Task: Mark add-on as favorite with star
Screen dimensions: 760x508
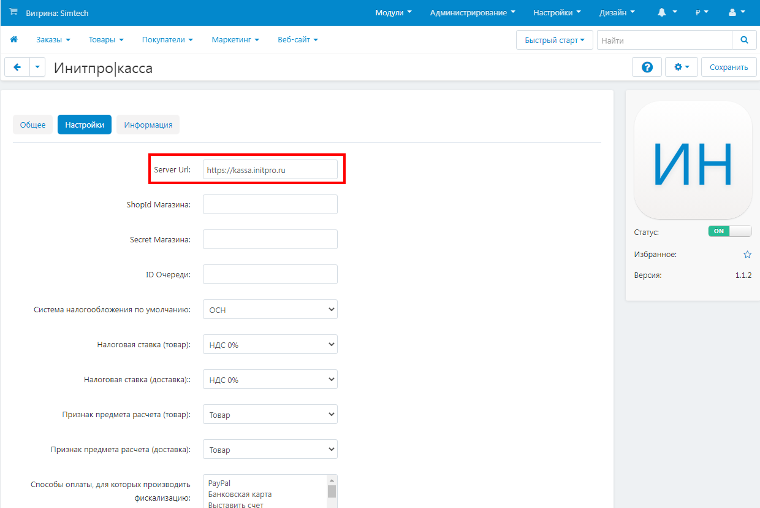Action: pyautogui.click(x=747, y=254)
